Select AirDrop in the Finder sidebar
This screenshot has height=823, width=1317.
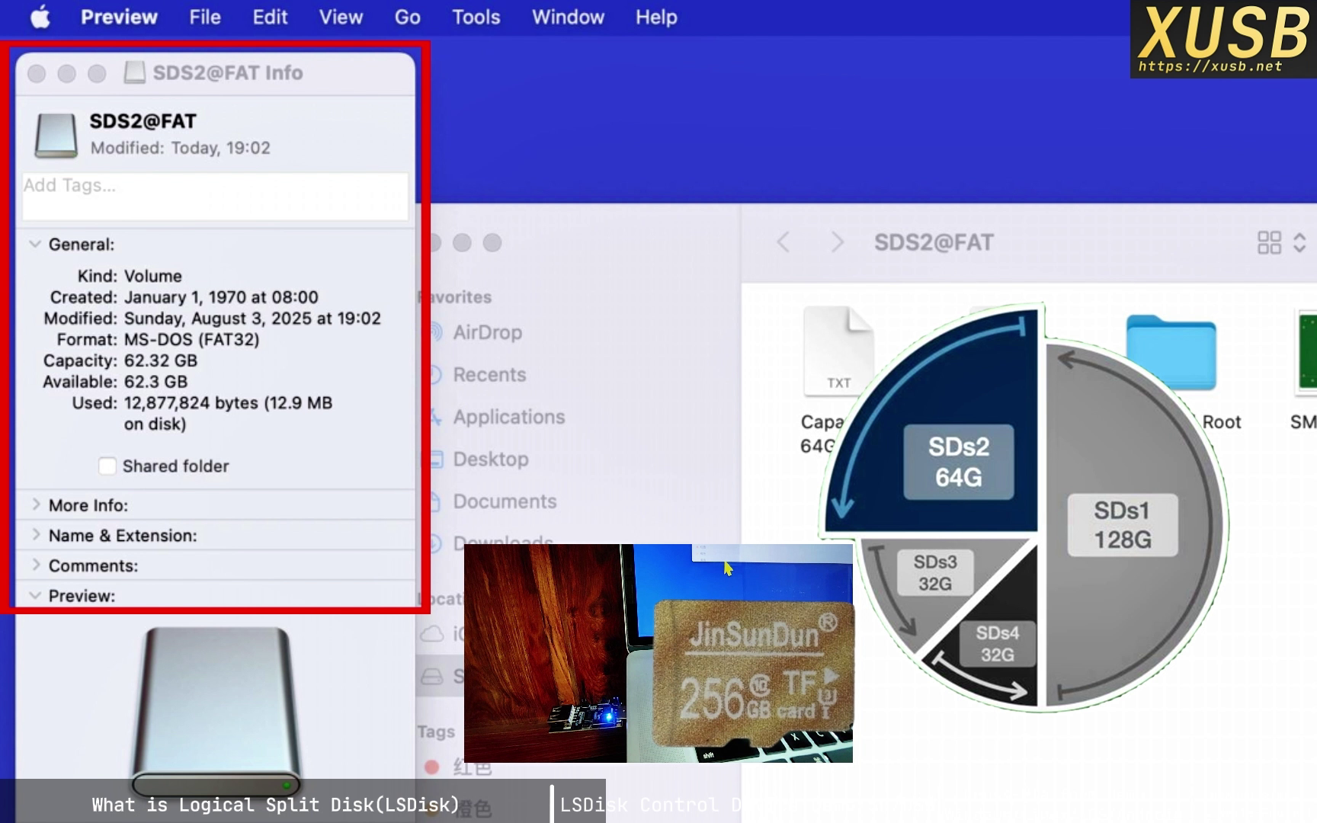point(487,331)
